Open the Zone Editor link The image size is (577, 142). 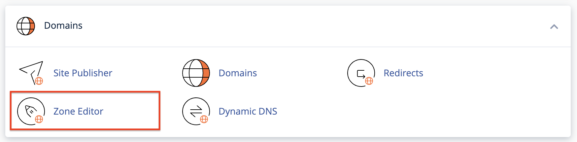coord(78,111)
